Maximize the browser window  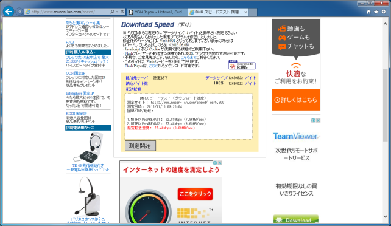click(370, 3)
